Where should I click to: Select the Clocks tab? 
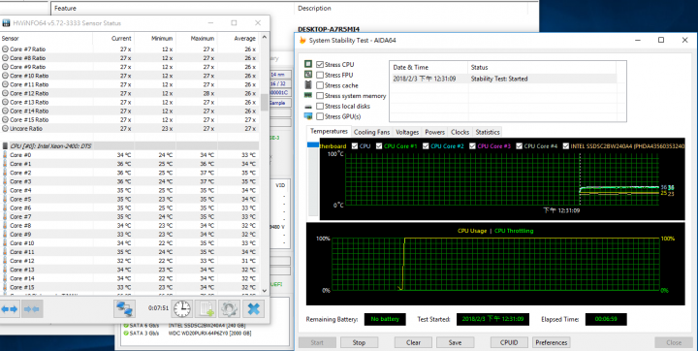pyautogui.click(x=460, y=132)
